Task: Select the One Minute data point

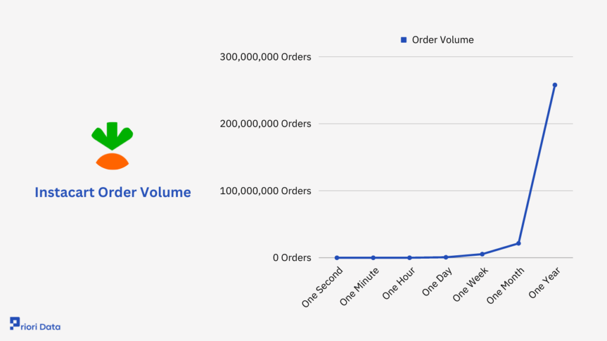Action: [373, 258]
